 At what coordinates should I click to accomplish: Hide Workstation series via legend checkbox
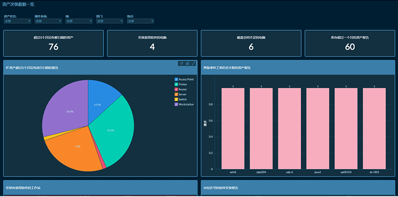176,104
